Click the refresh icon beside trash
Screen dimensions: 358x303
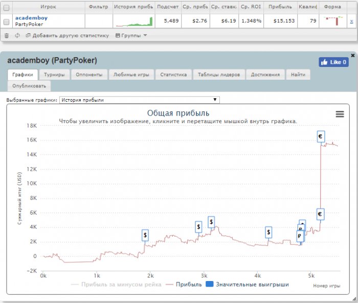tap(17, 36)
